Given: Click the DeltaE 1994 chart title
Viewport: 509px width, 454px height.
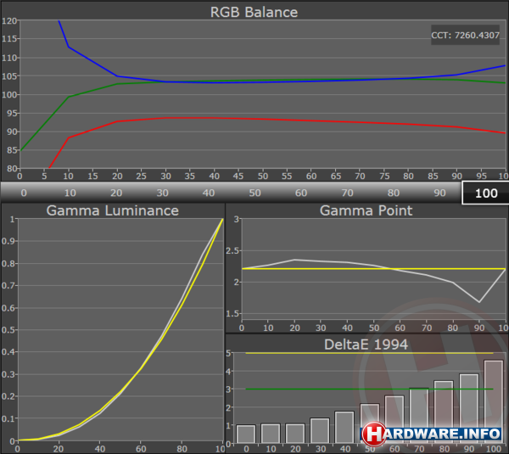Looking at the screenshot, I should 366,345.
